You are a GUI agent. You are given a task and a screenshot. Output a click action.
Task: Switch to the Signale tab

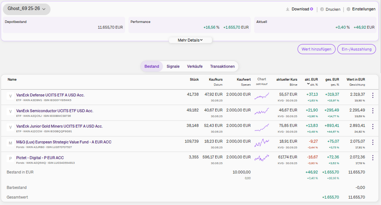click(x=173, y=66)
